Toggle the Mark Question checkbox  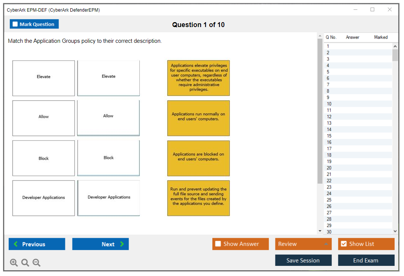(15, 24)
